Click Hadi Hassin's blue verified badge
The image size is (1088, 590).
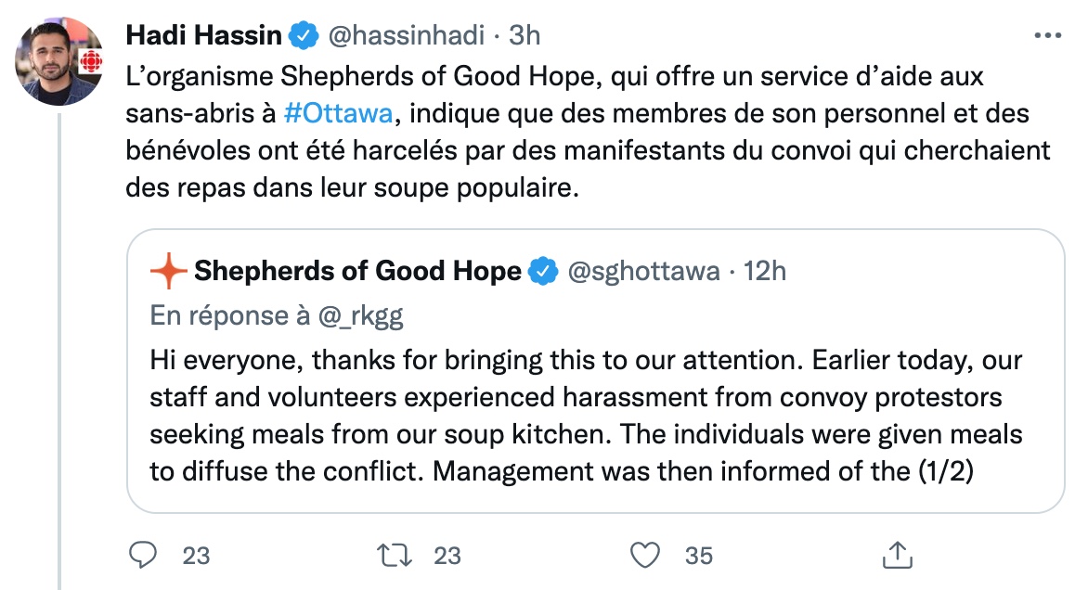(304, 35)
